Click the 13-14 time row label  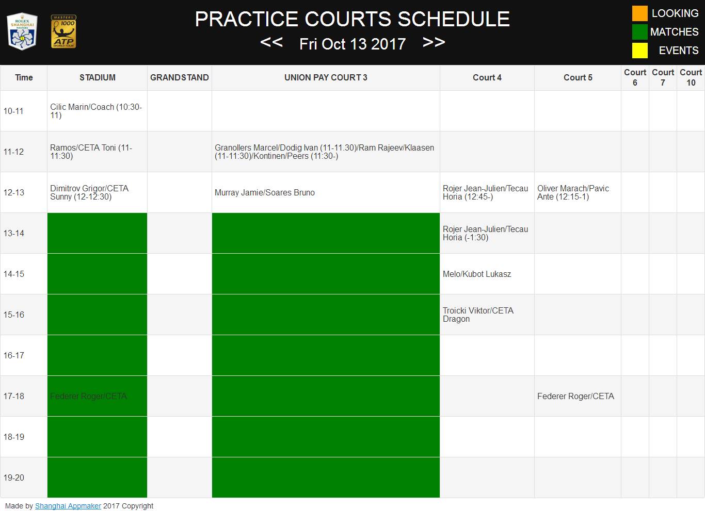pyautogui.click(x=14, y=233)
